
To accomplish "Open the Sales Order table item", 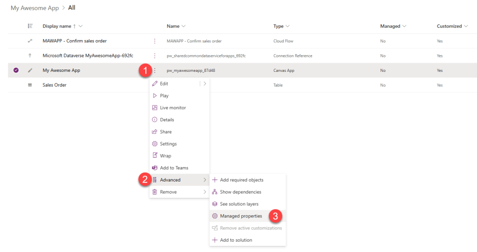I will click(x=55, y=85).
